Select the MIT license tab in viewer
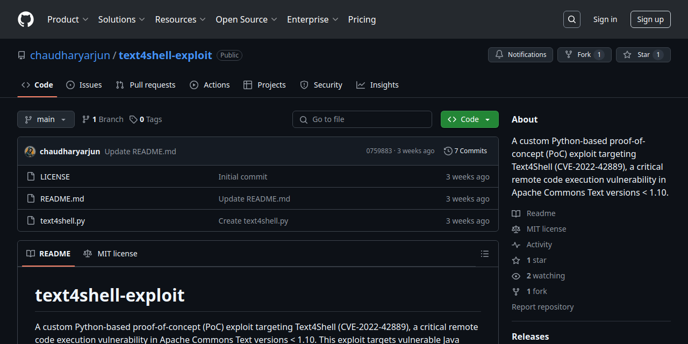Image resolution: width=688 pixels, height=344 pixels. tap(110, 254)
